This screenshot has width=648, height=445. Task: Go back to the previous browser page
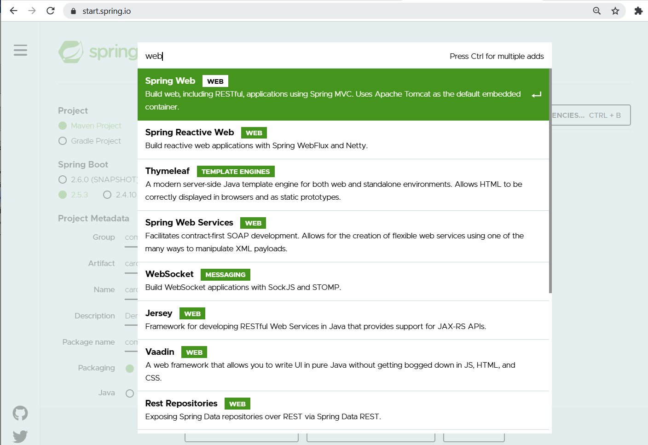click(13, 11)
